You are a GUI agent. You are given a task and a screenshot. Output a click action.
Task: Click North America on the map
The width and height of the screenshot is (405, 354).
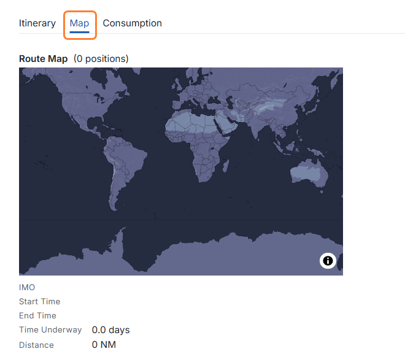[80, 104]
